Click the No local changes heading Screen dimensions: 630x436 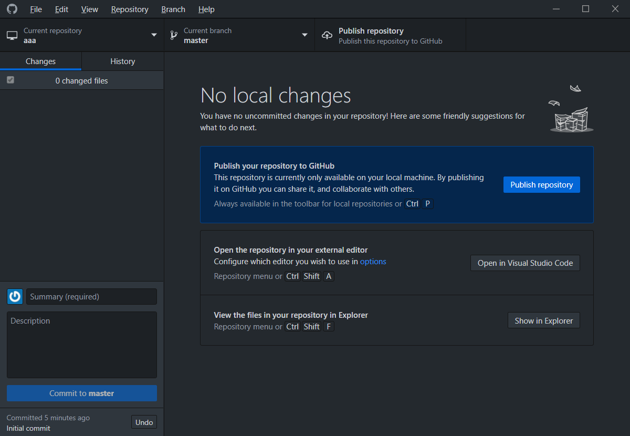pos(276,95)
